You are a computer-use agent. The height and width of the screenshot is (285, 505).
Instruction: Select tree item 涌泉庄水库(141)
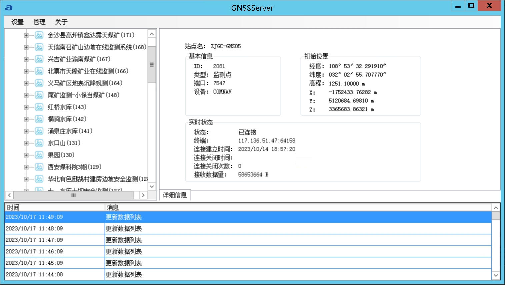[x=70, y=131]
